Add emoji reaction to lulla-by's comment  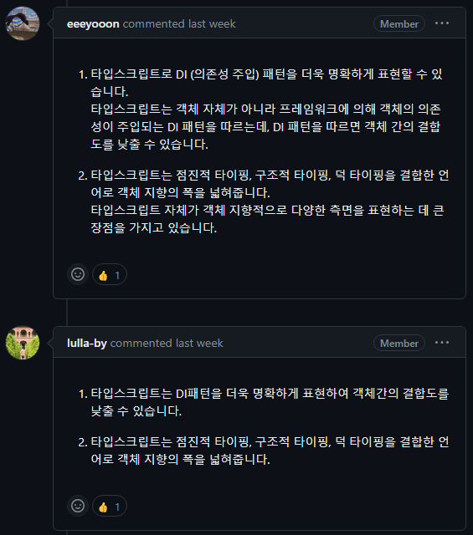tap(78, 506)
